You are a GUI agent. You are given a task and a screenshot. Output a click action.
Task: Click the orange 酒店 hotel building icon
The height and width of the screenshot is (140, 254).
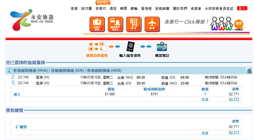pos(134,24)
